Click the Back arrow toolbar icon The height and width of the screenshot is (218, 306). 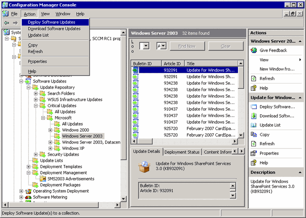7,23
